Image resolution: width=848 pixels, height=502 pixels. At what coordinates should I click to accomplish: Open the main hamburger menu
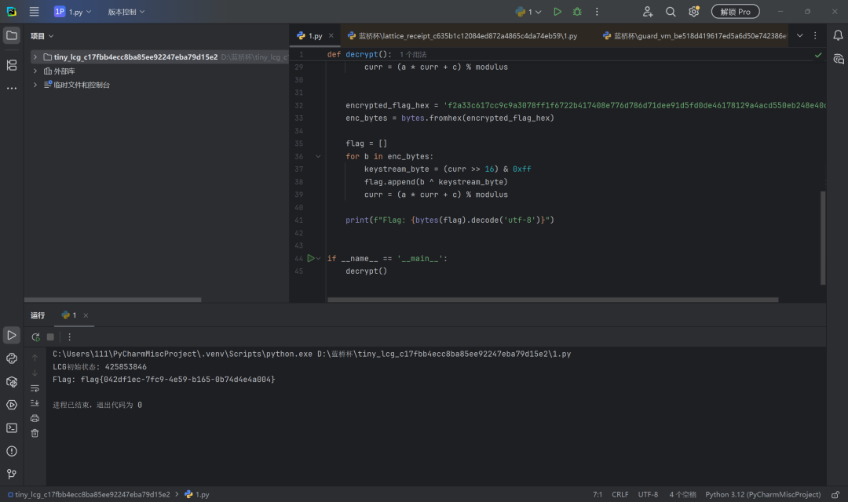click(34, 11)
